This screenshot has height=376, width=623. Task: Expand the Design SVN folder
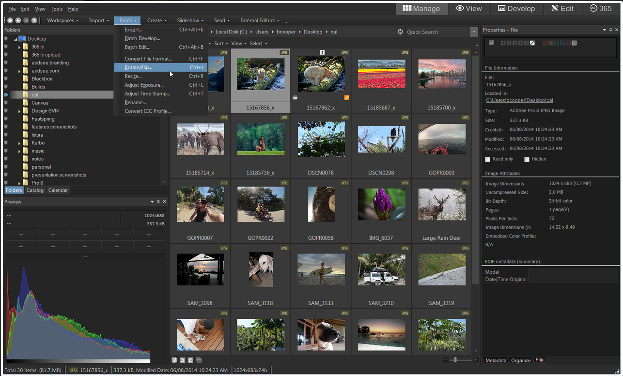tap(19, 111)
